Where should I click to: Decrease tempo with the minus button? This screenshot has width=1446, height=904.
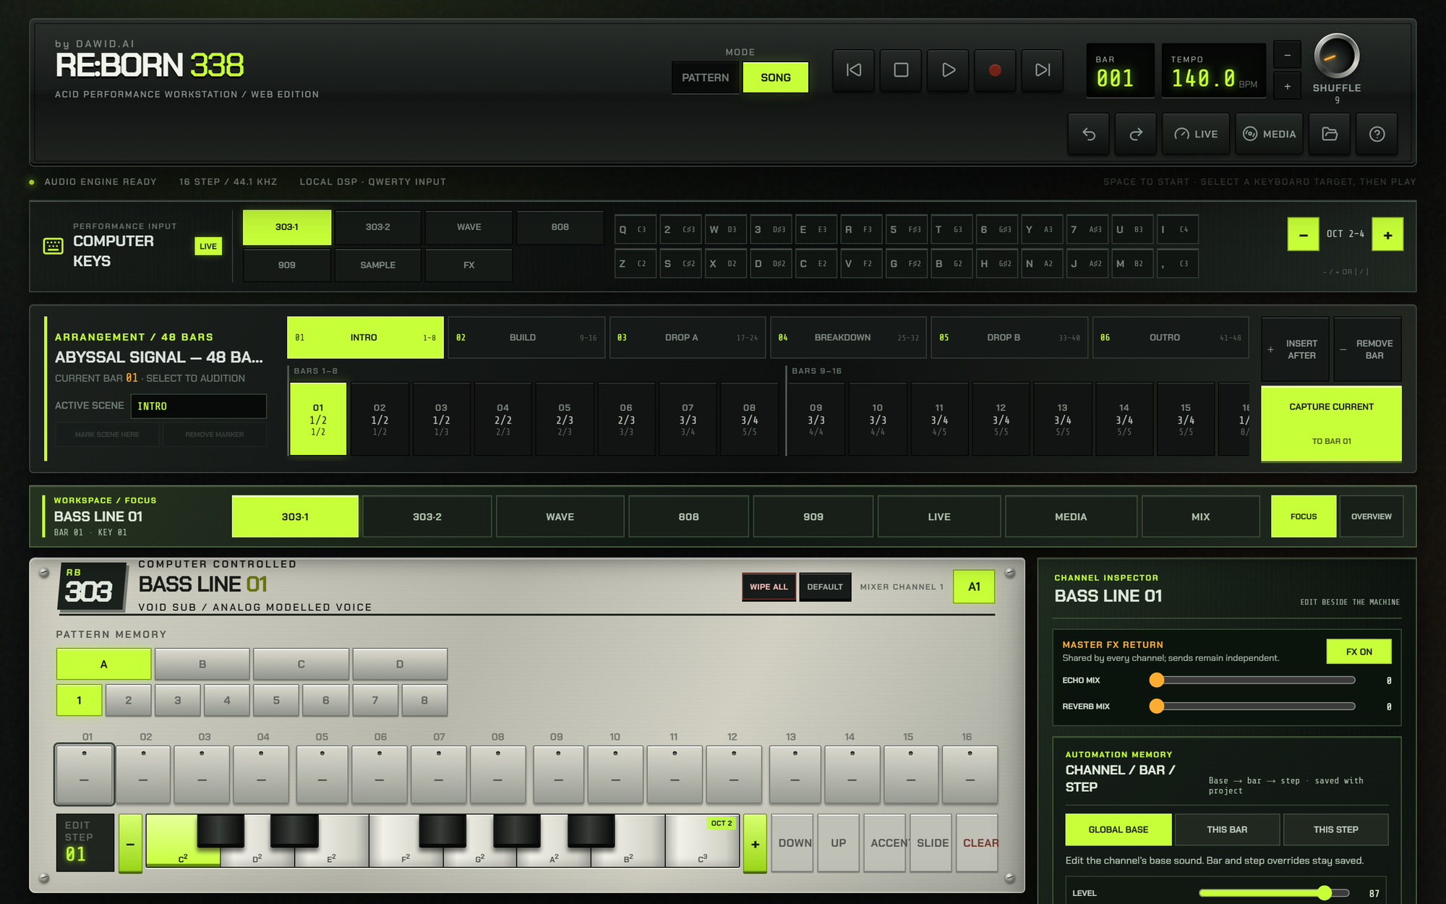[x=1287, y=55]
